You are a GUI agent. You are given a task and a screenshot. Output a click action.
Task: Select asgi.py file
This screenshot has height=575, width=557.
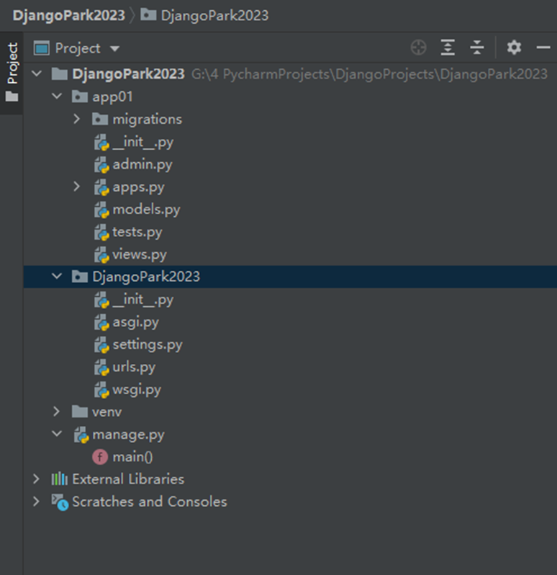135,322
